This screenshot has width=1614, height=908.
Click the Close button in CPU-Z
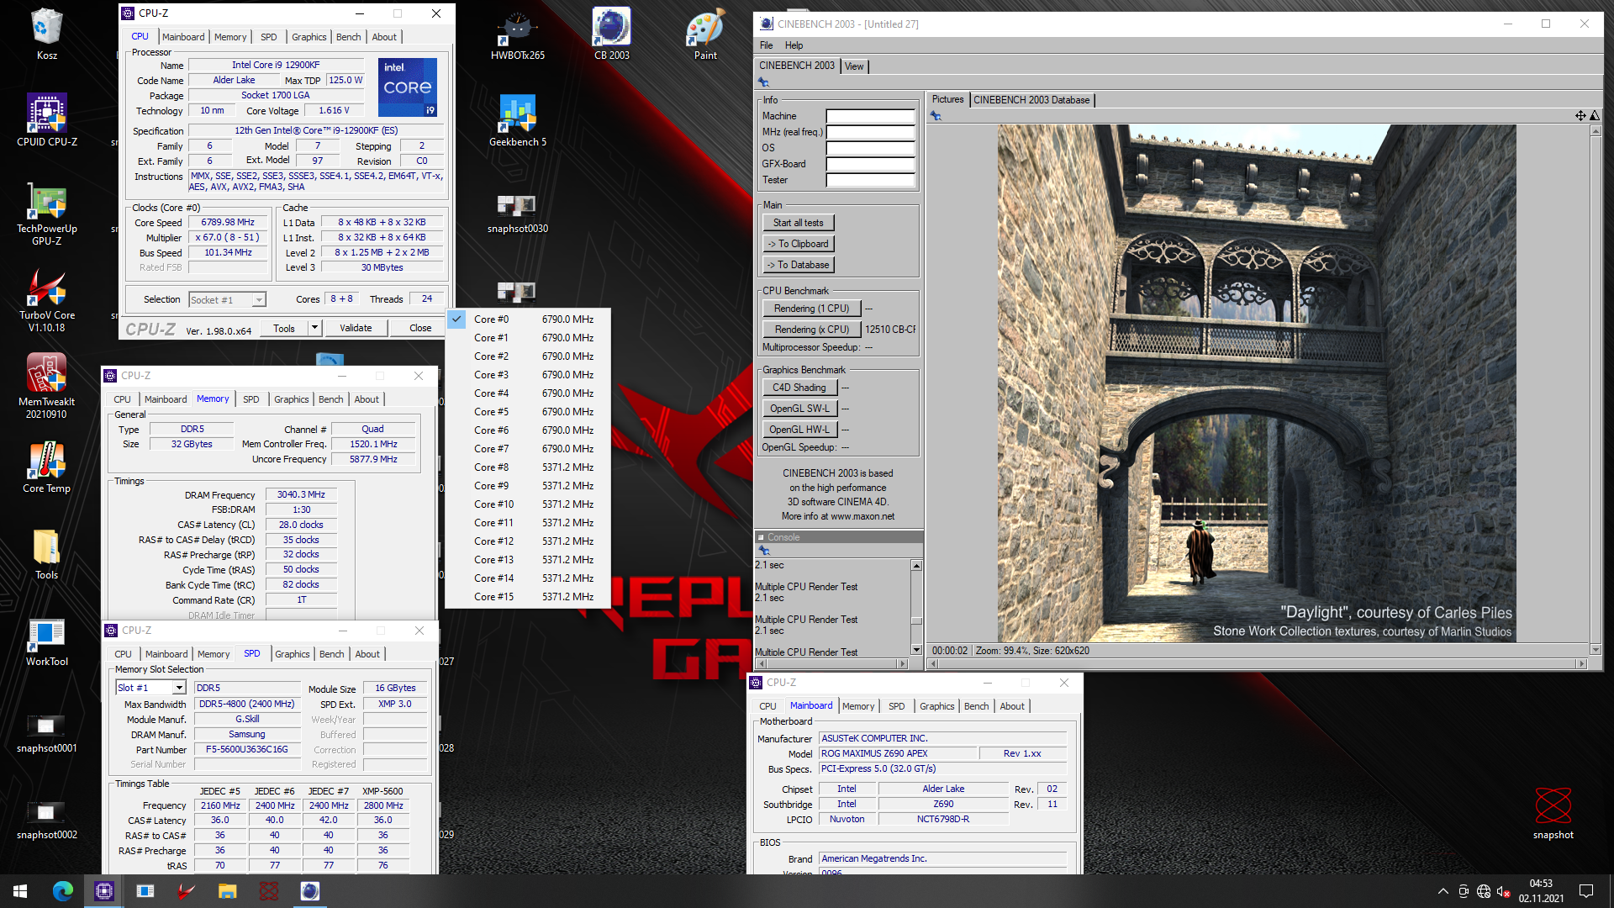pyautogui.click(x=420, y=328)
